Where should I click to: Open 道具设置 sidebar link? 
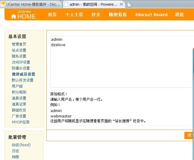(19, 98)
